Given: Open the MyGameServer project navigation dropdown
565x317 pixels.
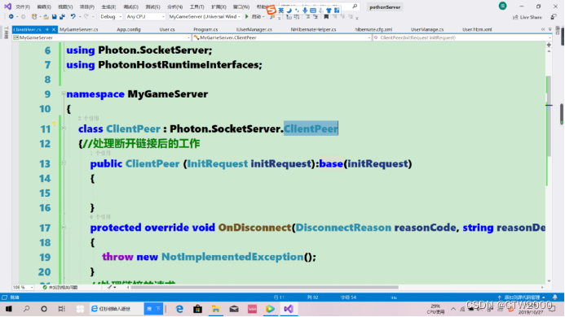Looking at the screenshot, I should [101, 37].
